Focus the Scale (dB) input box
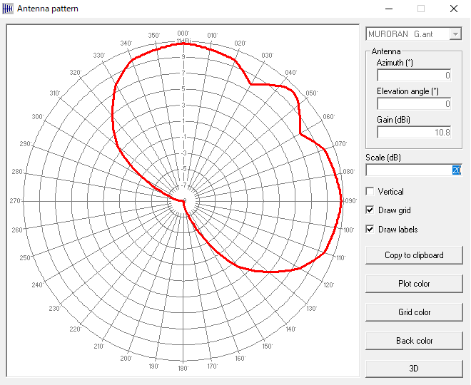Screen dimensions: 471x385 tap(414, 170)
